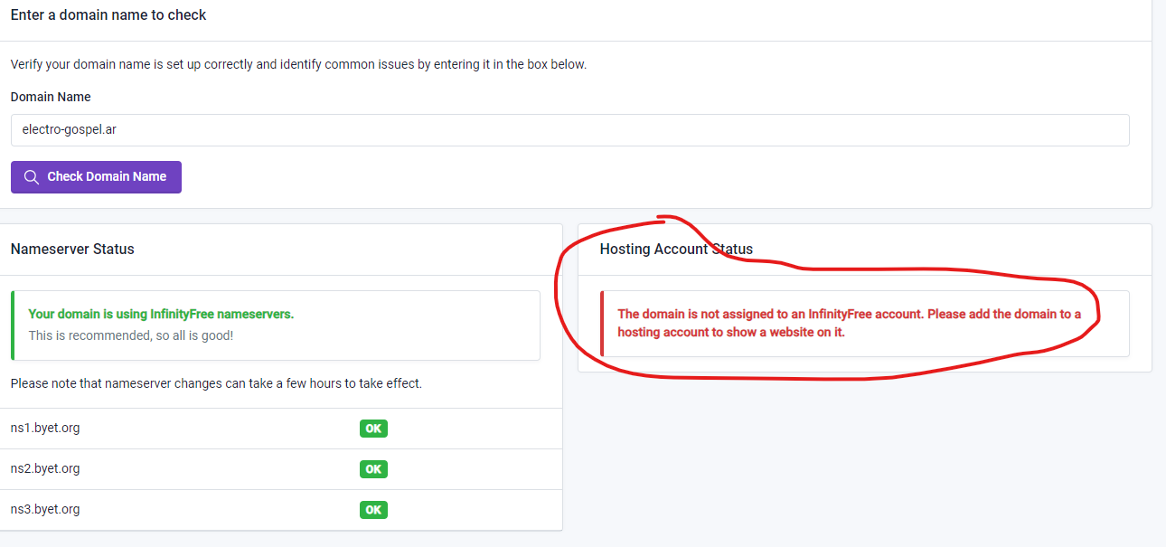This screenshot has height=547, width=1166.
Task: Click the red domain not assigned error message
Action: pyautogui.click(x=849, y=323)
